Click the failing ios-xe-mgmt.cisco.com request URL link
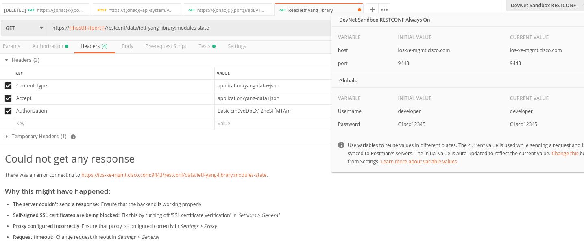Screen dimensions: 584x247 (175, 175)
